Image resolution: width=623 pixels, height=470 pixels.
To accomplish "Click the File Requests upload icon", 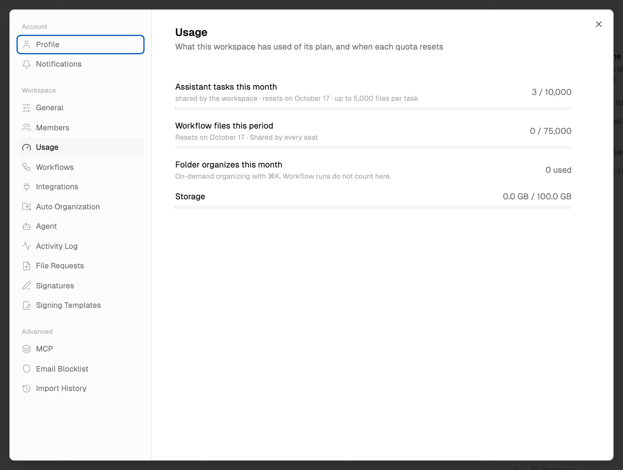I will [27, 266].
